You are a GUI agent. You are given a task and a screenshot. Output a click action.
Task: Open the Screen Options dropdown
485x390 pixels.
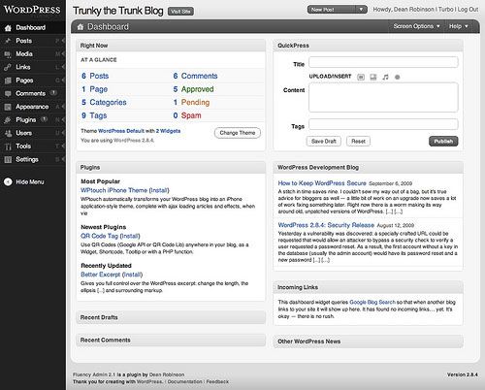(x=416, y=26)
